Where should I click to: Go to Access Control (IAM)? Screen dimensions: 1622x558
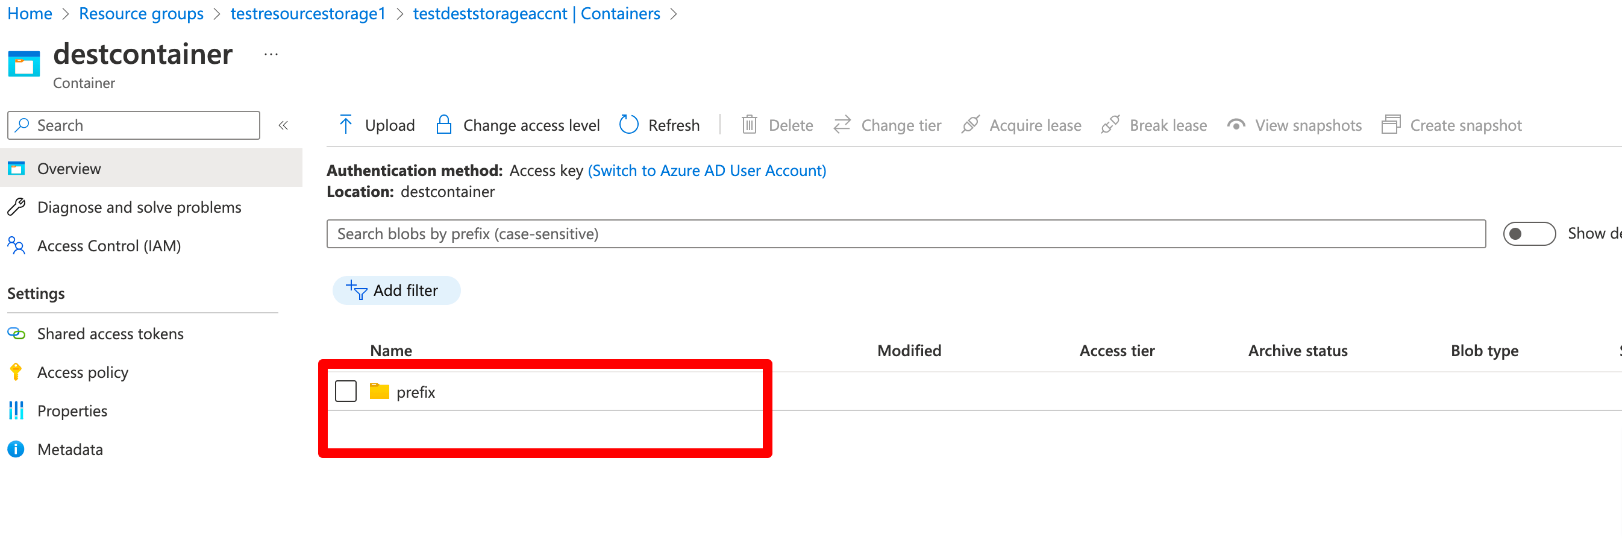tap(109, 246)
